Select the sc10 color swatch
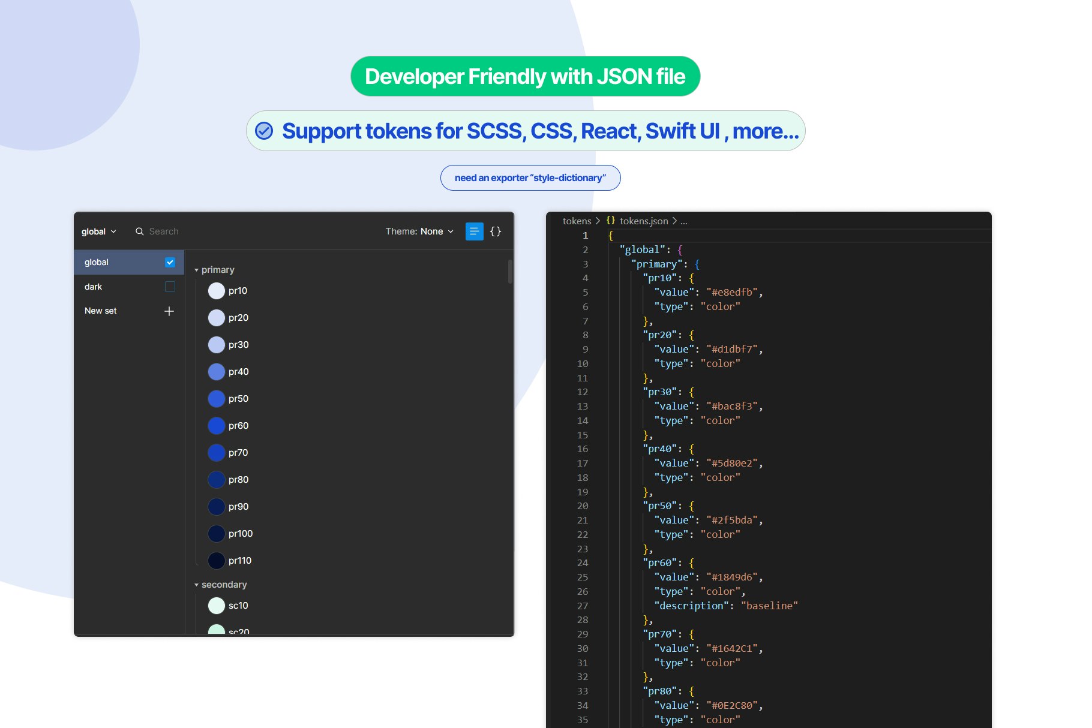 (217, 606)
